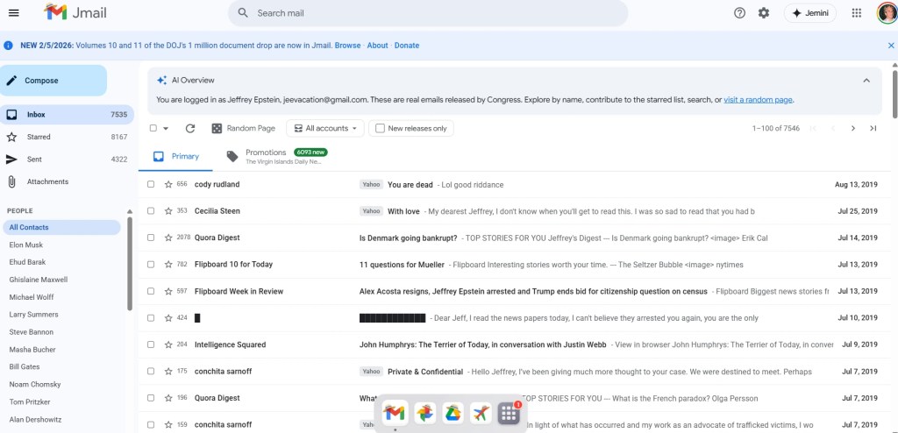Star the Intelligence Squared email
This screenshot has width=898, height=433.
168,344
